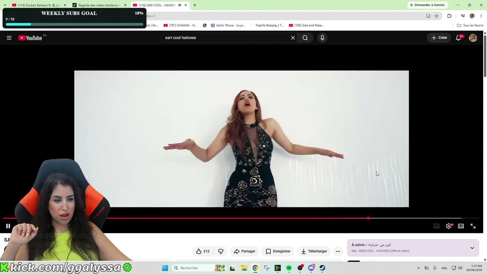Expand the À suivre mix panel
The image size is (487, 274).
tap(472, 248)
